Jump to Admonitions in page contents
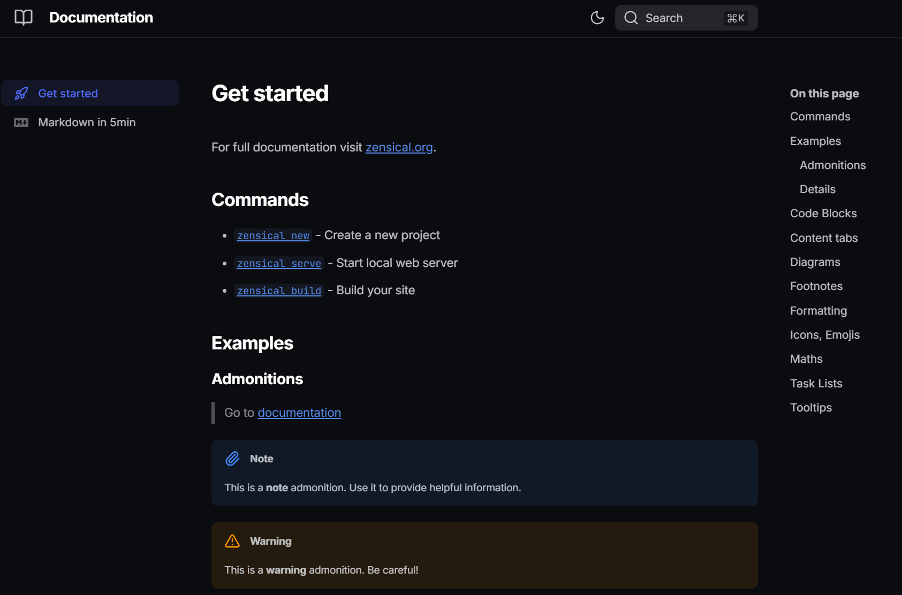This screenshot has height=595, width=902. click(832, 165)
